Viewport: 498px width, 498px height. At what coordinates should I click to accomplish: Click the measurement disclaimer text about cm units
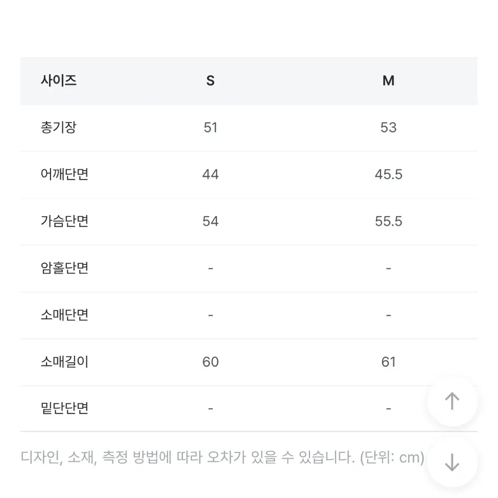click(223, 457)
